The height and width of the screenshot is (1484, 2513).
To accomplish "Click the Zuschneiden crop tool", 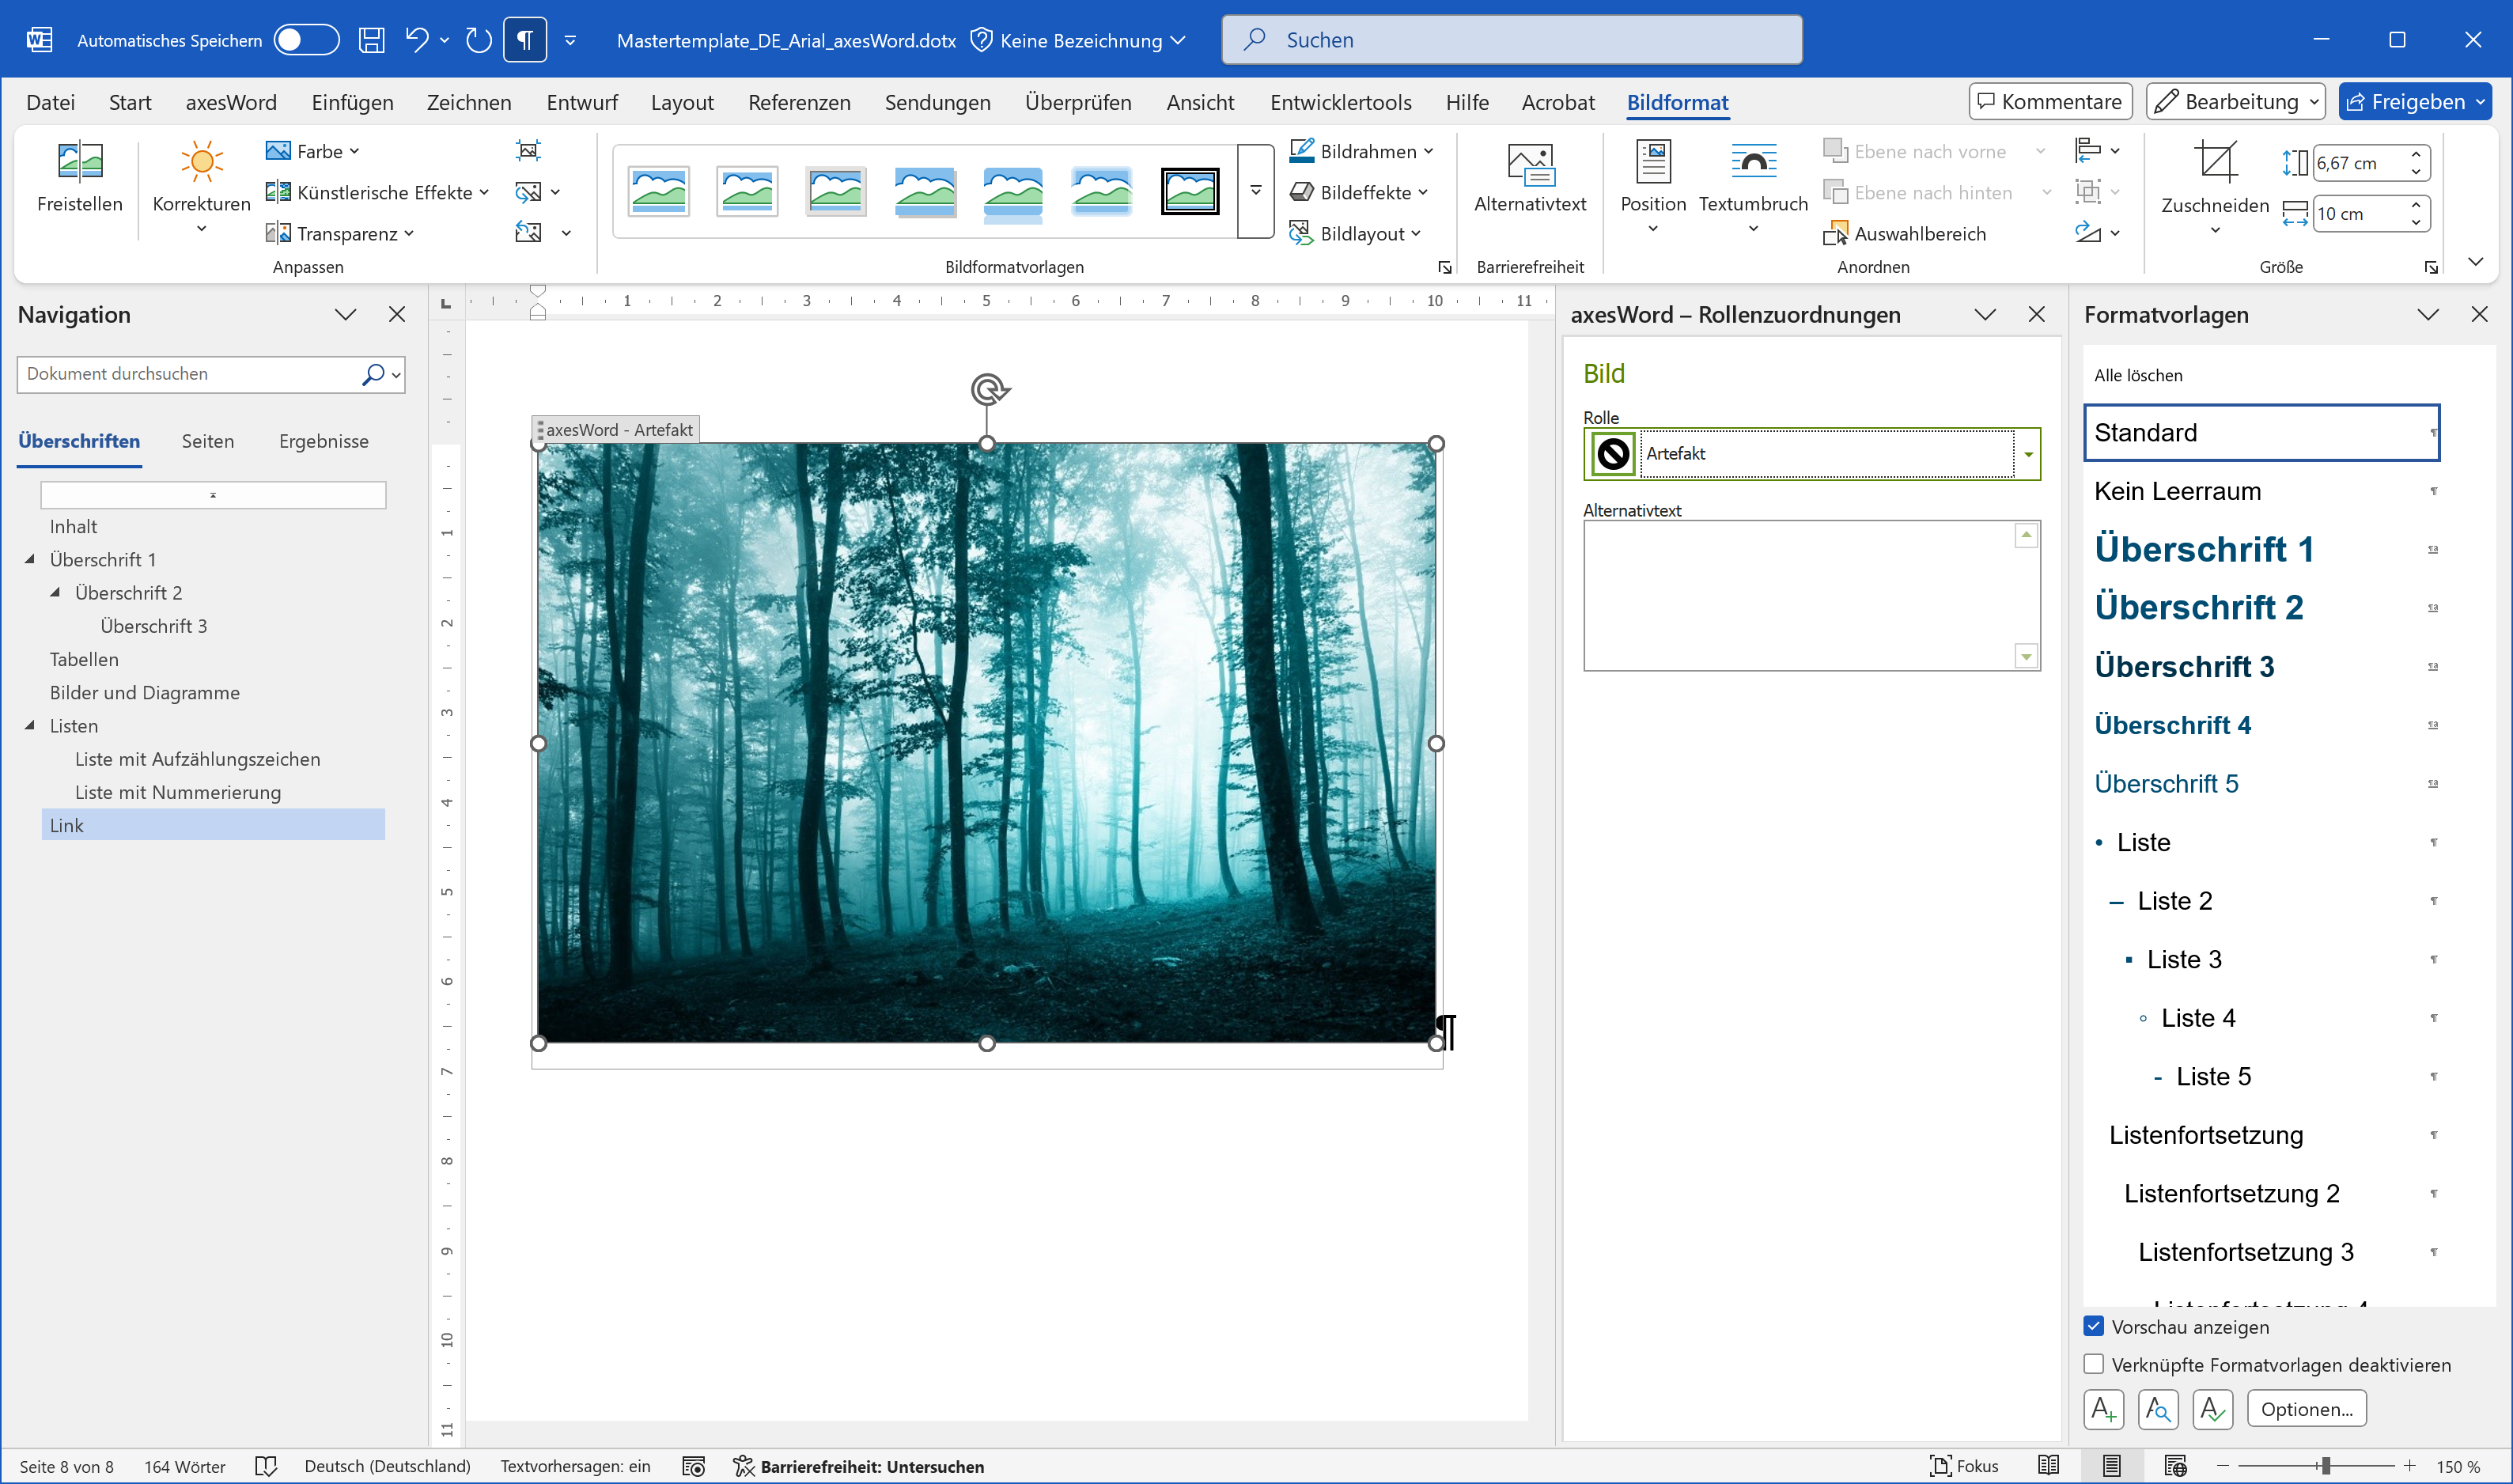I will pyautogui.click(x=2215, y=162).
